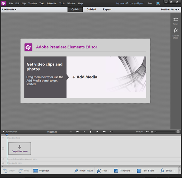Open the Clip menu

coord(24,3)
